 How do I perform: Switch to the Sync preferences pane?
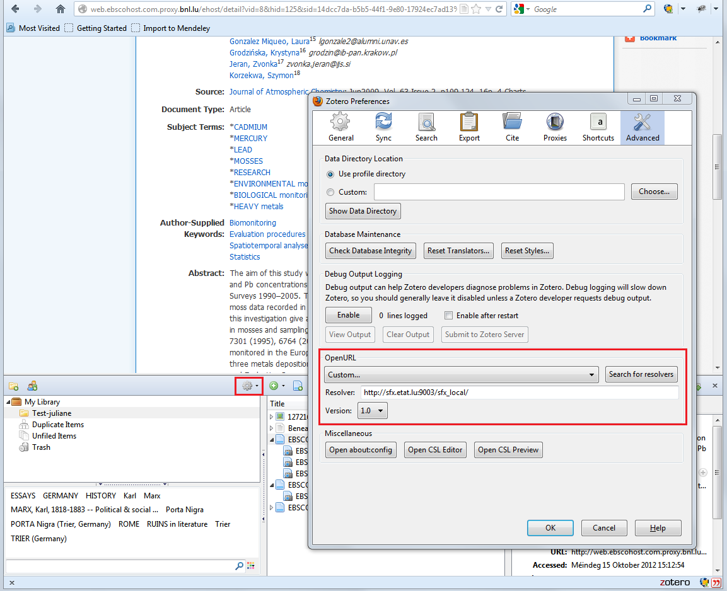click(x=383, y=127)
